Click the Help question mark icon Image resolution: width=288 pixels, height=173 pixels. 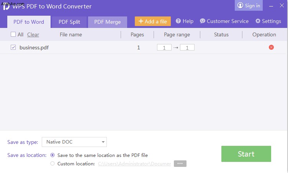click(x=178, y=21)
